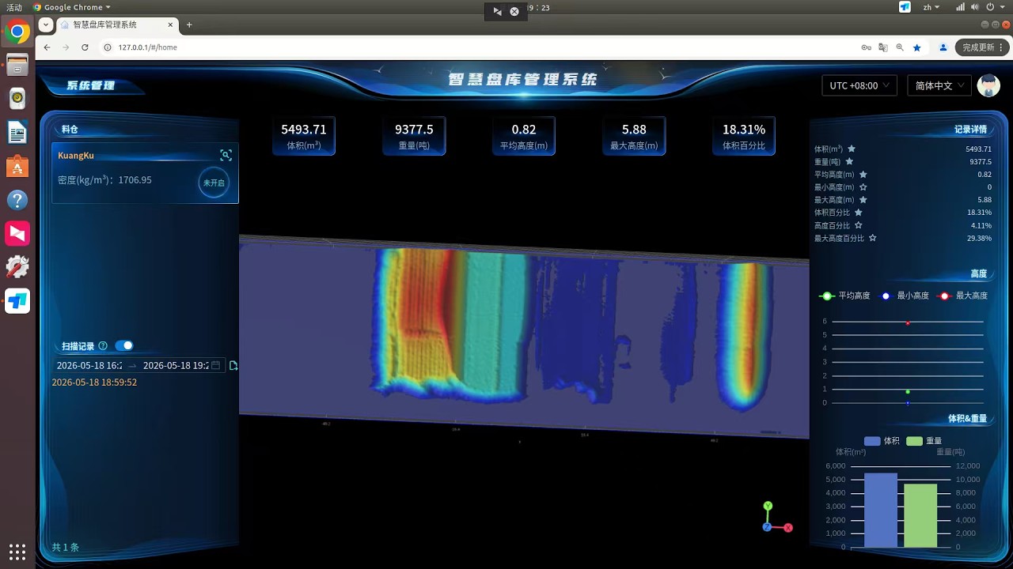Open the 简体中文 language dropdown
Image resolution: width=1013 pixels, height=569 pixels.
[x=939, y=85]
